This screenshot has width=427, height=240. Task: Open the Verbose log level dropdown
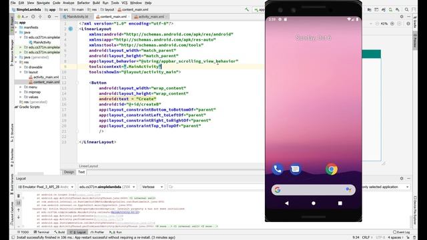click(152, 187)
